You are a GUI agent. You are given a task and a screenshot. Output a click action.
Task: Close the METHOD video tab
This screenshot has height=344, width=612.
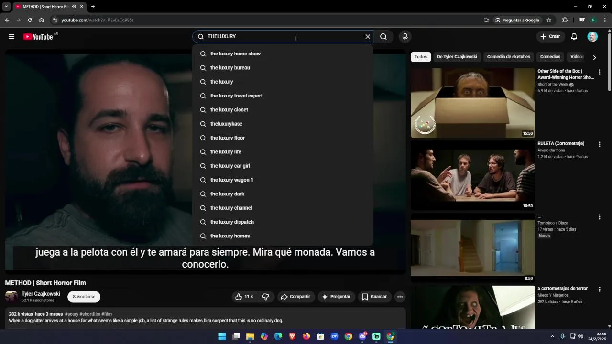coord(81,7)
